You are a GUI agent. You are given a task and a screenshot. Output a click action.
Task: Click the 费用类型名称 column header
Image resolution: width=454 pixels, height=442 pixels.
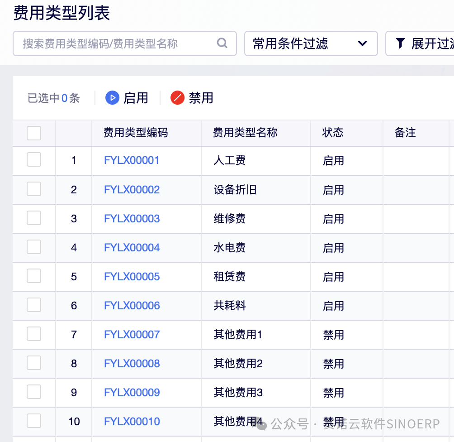pos(245,133)
